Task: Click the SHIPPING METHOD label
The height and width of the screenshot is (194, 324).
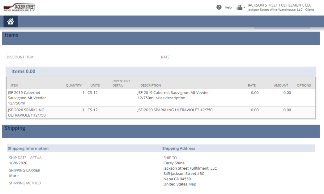Action: (25, 183)
